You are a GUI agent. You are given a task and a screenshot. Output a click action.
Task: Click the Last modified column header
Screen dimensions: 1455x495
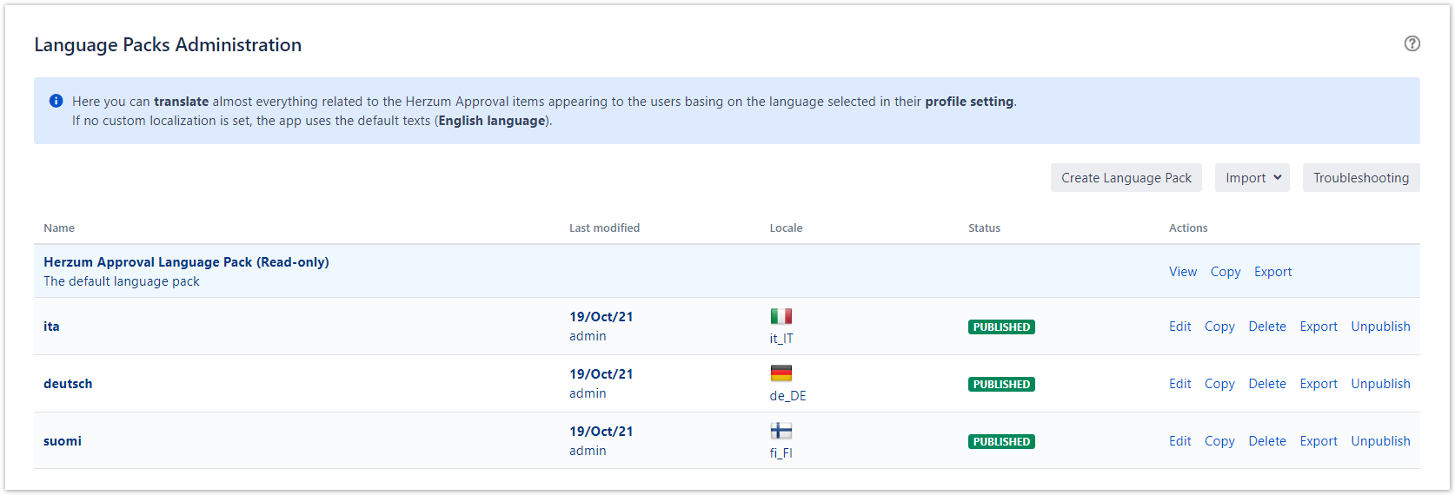(x=604, y=228)
